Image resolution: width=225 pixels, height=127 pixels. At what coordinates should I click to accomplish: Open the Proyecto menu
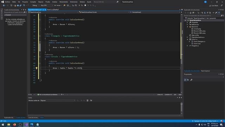tap(25, 2)
